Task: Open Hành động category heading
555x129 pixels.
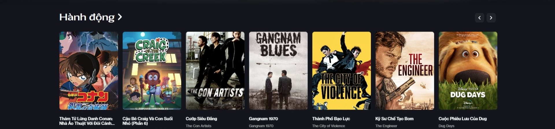Action: [x=87, y=17]
